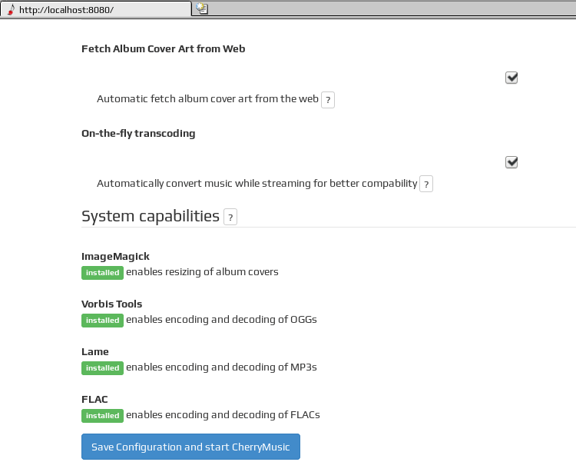Select the localhost:8080 browser tab
The height and width of the screenshot is (472, 576).
[95, 9]
